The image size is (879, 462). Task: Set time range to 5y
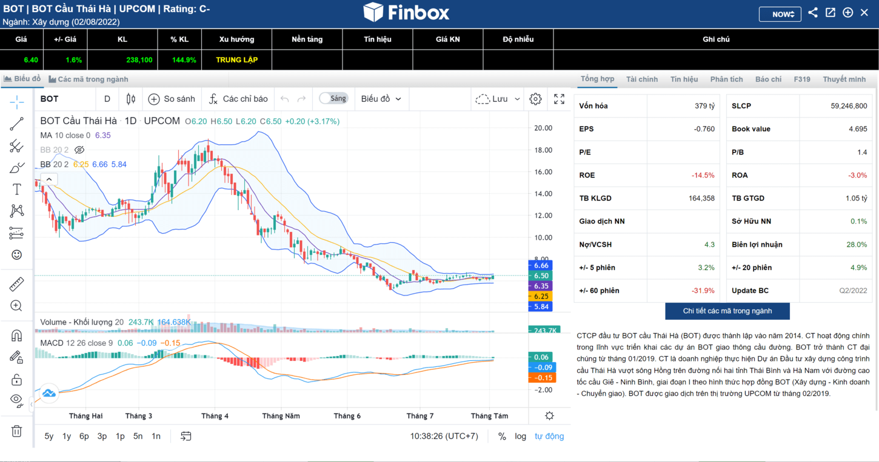tap(49, 436)
